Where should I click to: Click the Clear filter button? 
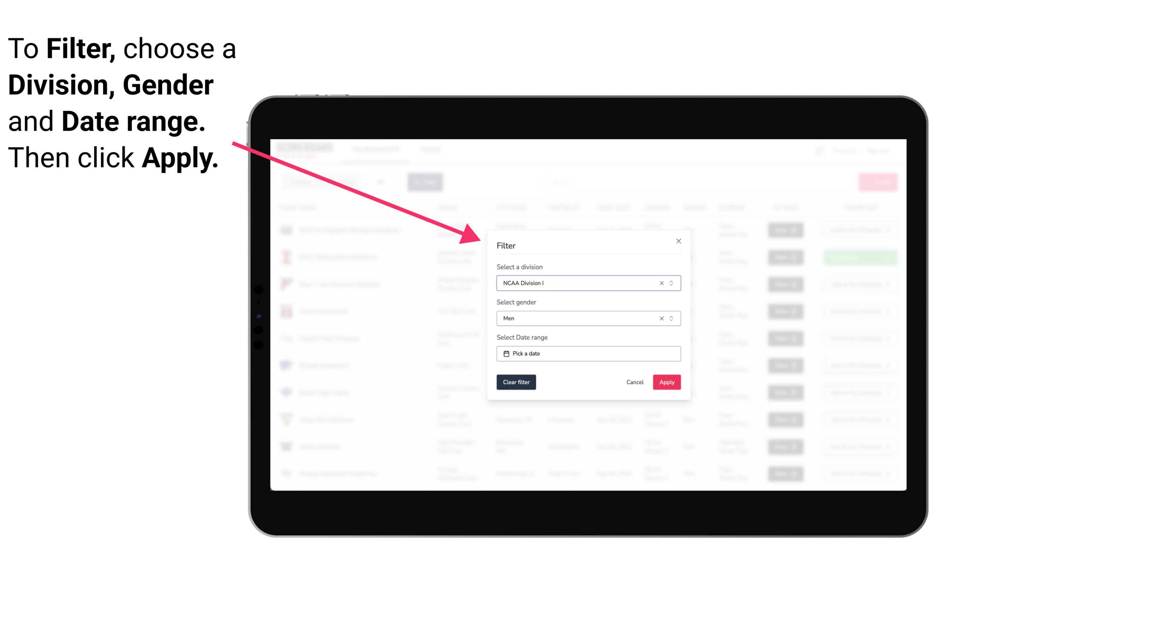tap(516, 382)
